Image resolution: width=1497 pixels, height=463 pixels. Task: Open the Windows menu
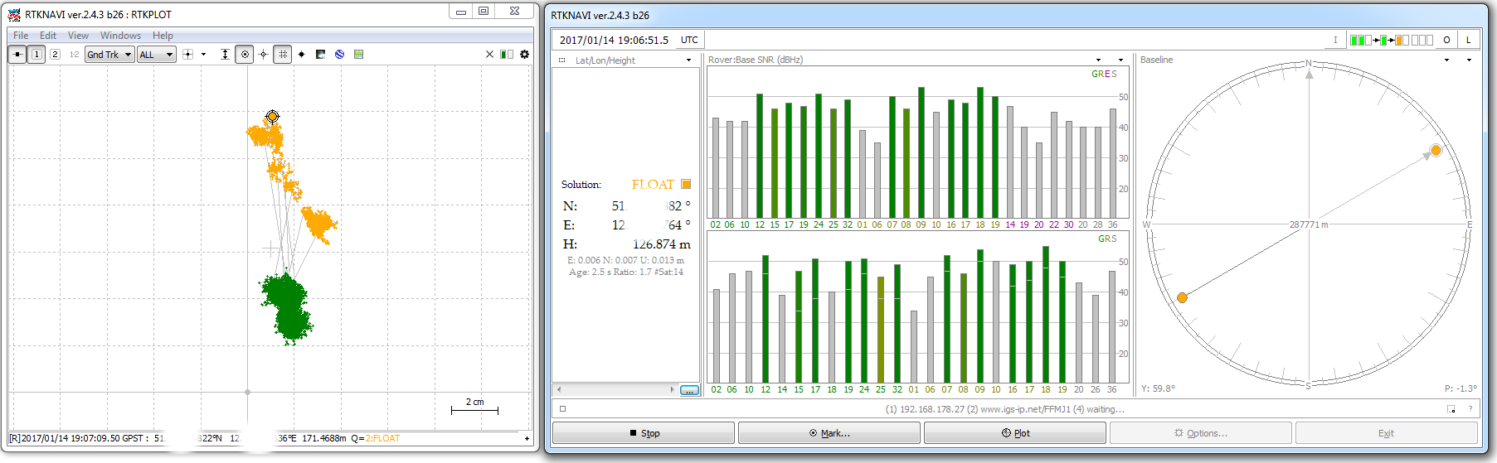(x=120, y=36)
